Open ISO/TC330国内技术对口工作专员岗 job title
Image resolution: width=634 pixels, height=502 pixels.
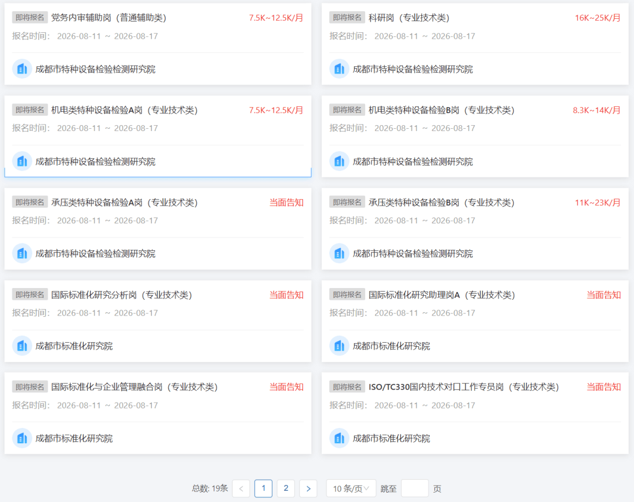pyautogui.click(x=464, y=387)
